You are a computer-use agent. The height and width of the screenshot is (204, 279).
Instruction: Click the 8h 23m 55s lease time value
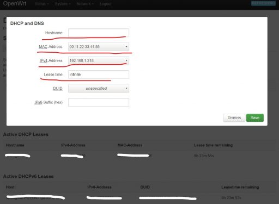pos(204,156)
